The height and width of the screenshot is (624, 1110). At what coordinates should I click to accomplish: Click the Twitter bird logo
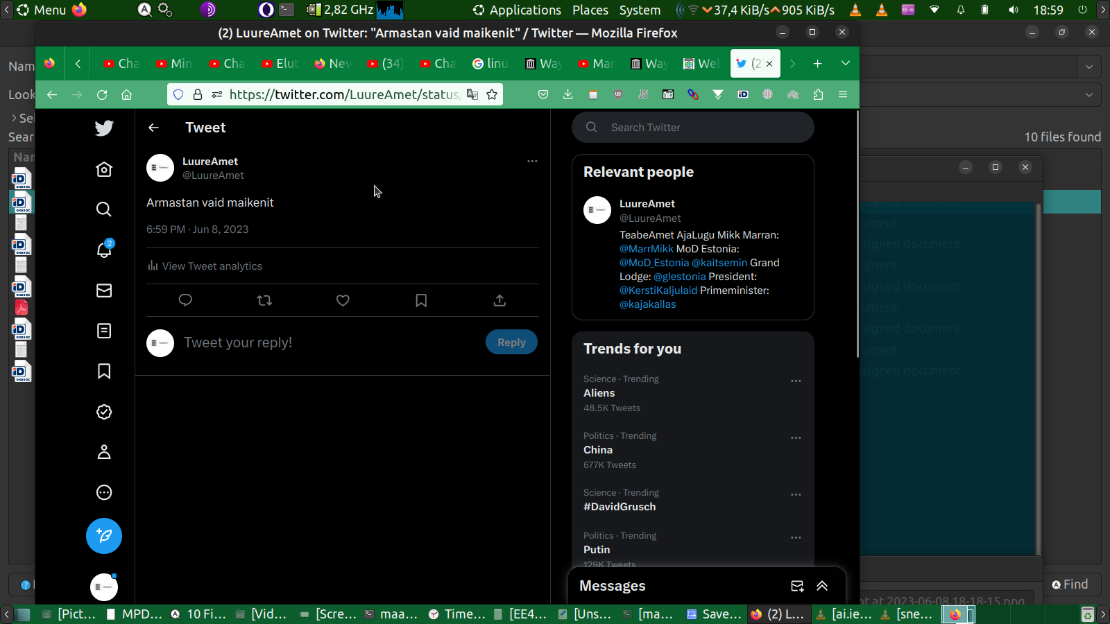pos(104,128)
